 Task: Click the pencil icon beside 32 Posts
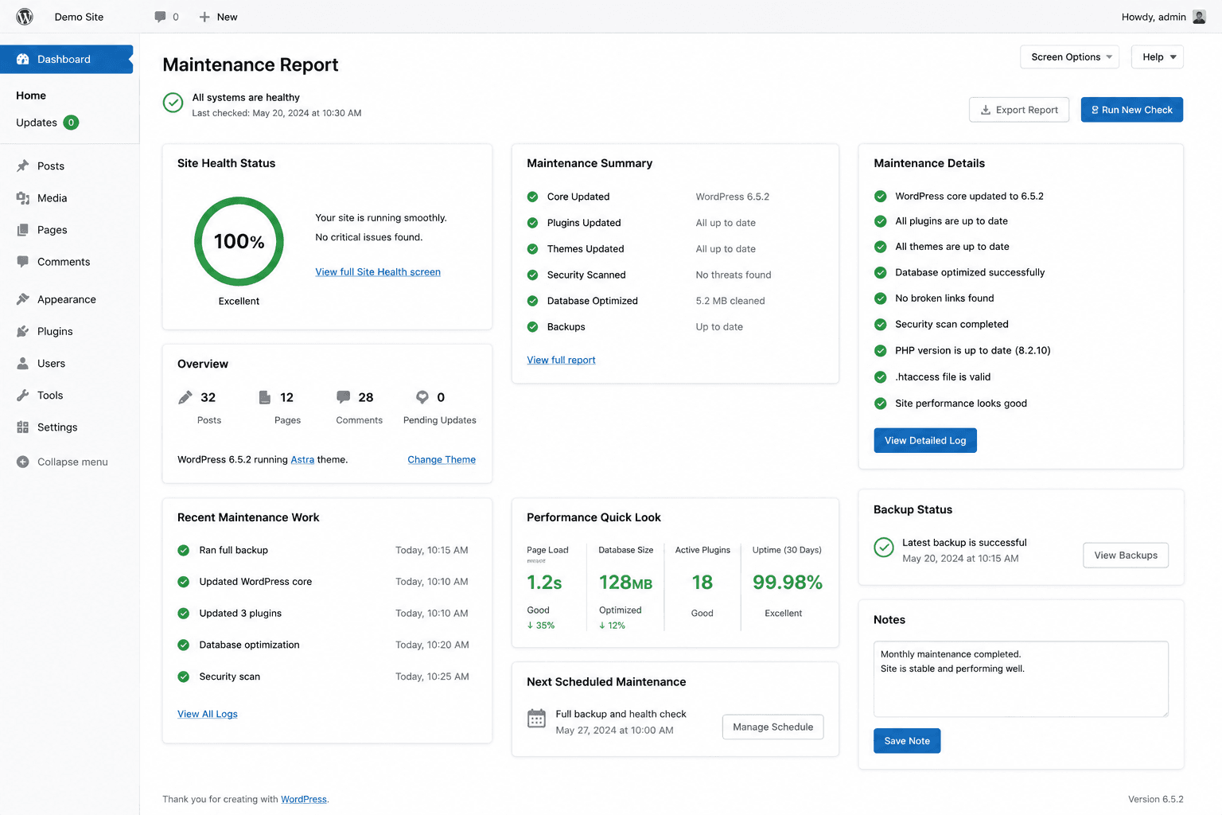185,397
